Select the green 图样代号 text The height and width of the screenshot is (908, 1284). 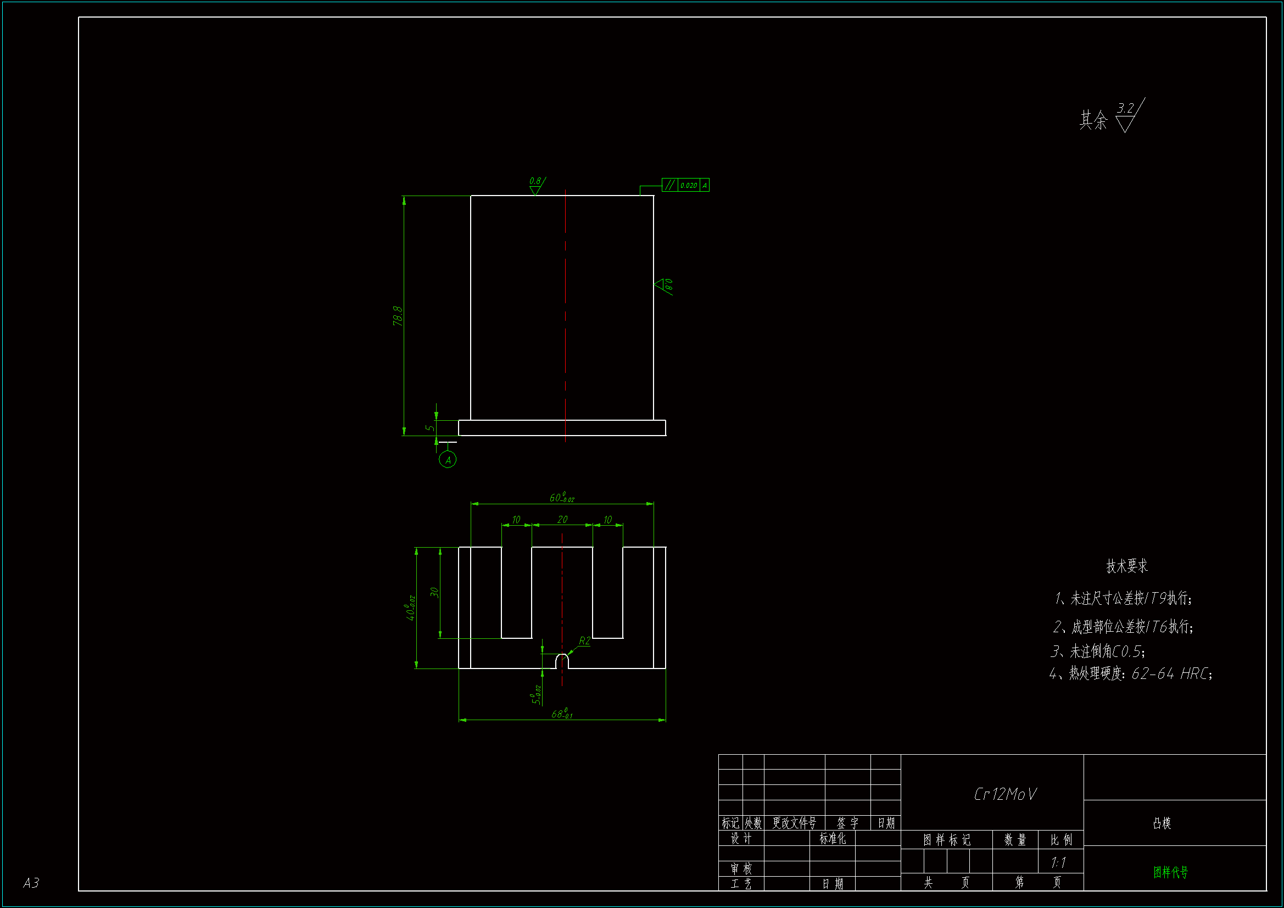pyautogui.click(x=1170, y=872)
